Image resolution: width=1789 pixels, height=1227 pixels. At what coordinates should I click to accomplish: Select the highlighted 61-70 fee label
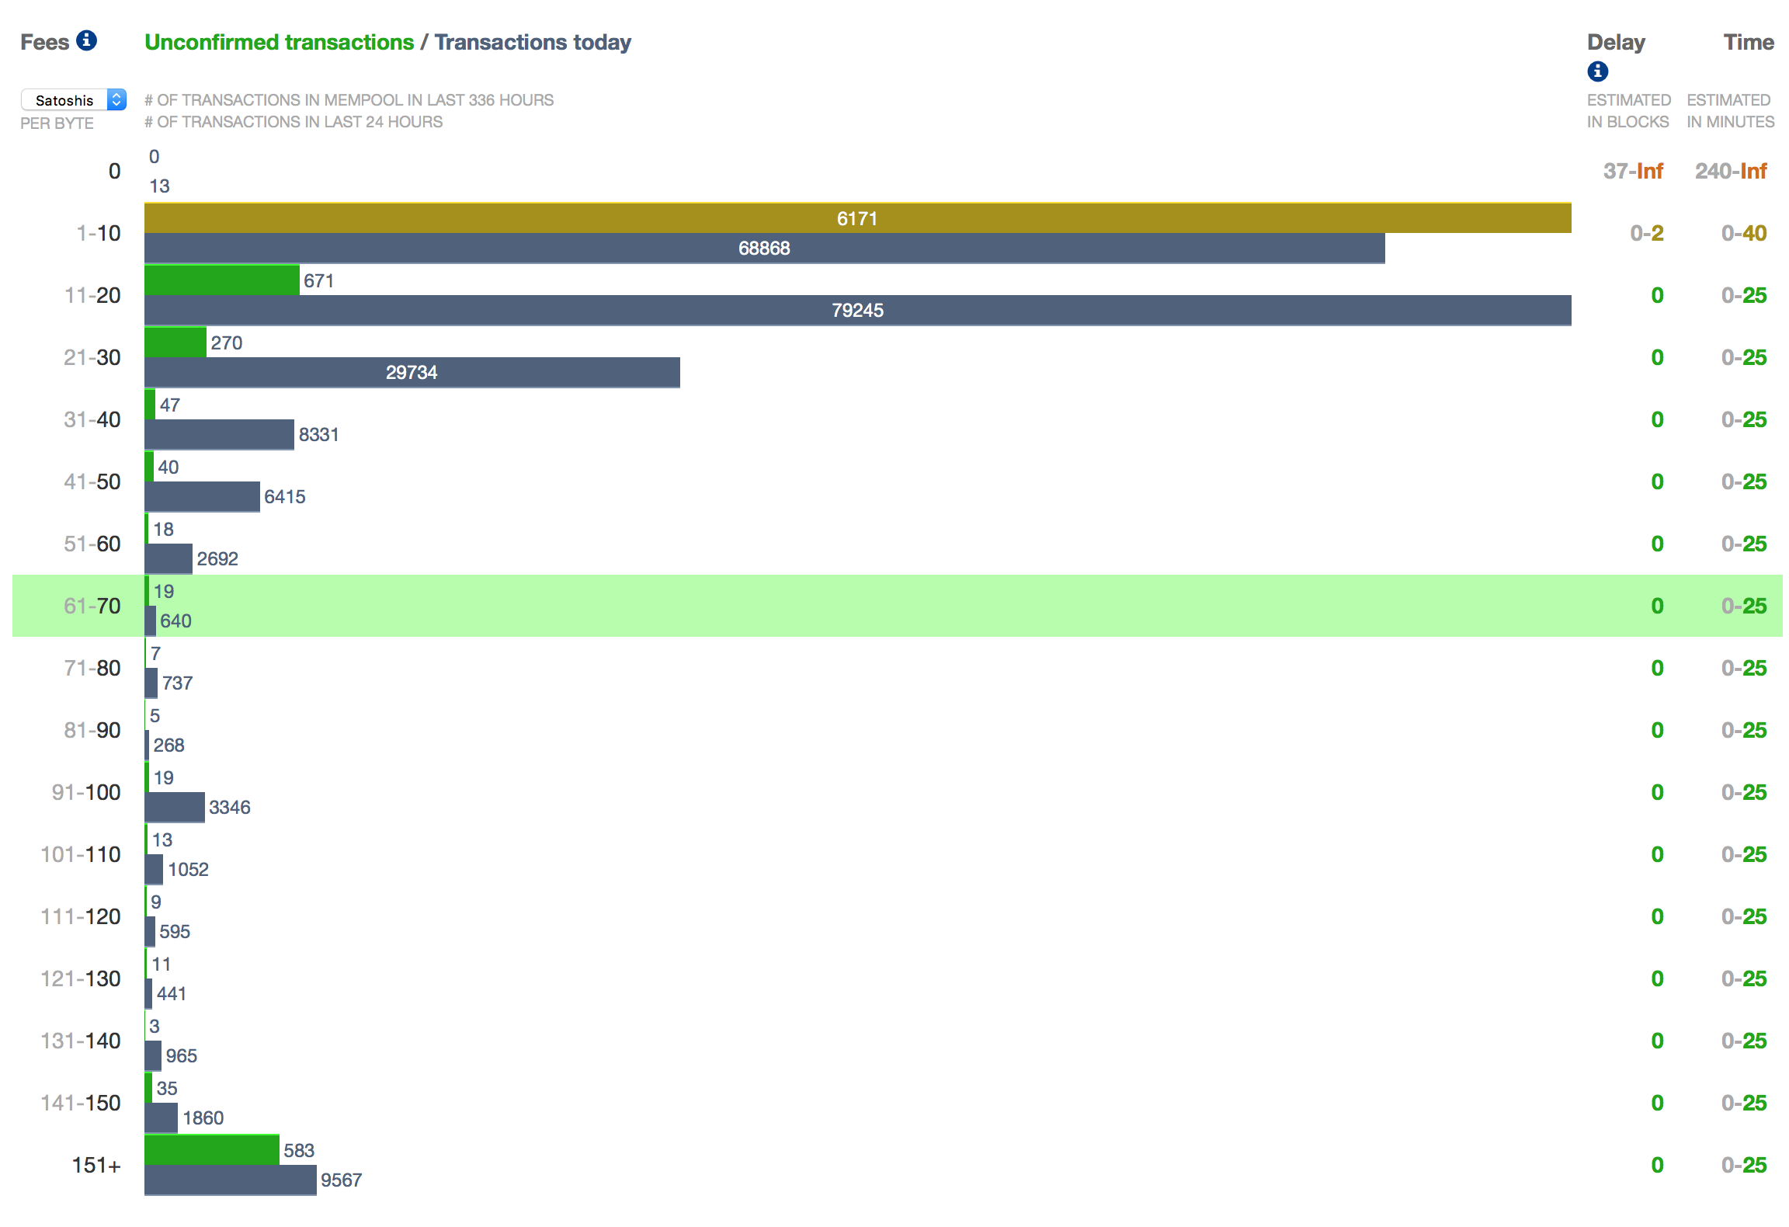coord(92,606)
